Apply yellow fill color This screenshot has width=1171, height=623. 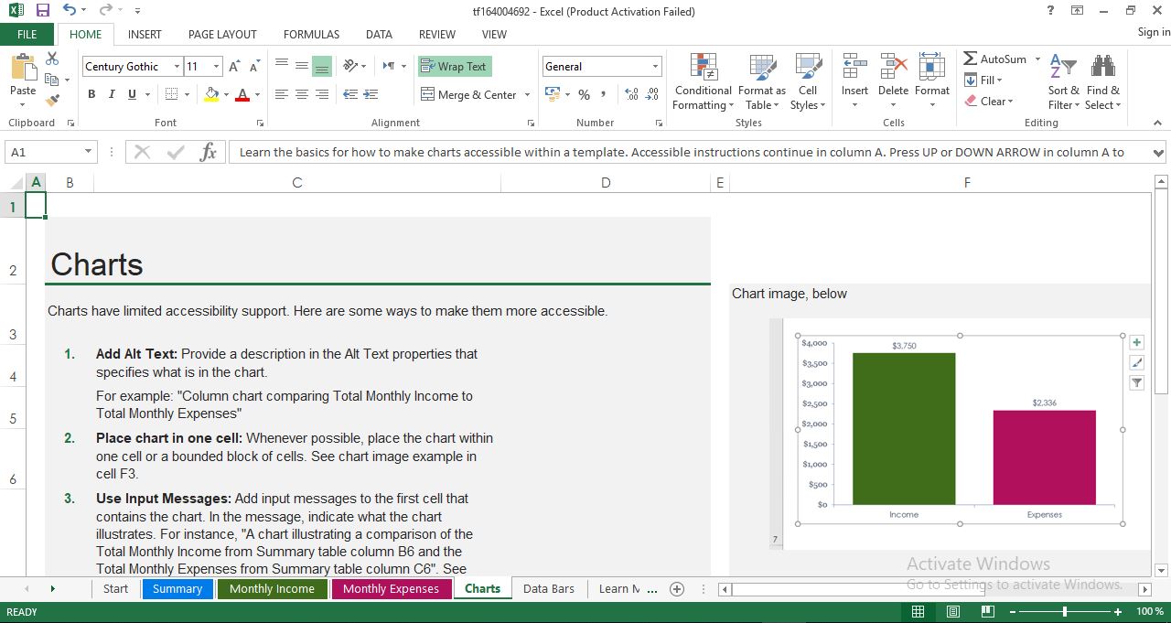point(211,94)
